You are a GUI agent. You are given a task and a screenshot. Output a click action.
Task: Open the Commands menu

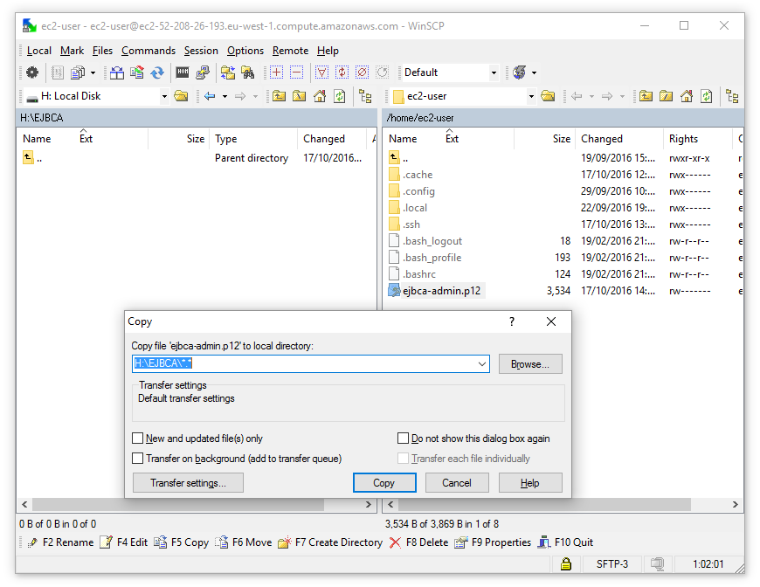pyautogui.click(x=149, y=51)
